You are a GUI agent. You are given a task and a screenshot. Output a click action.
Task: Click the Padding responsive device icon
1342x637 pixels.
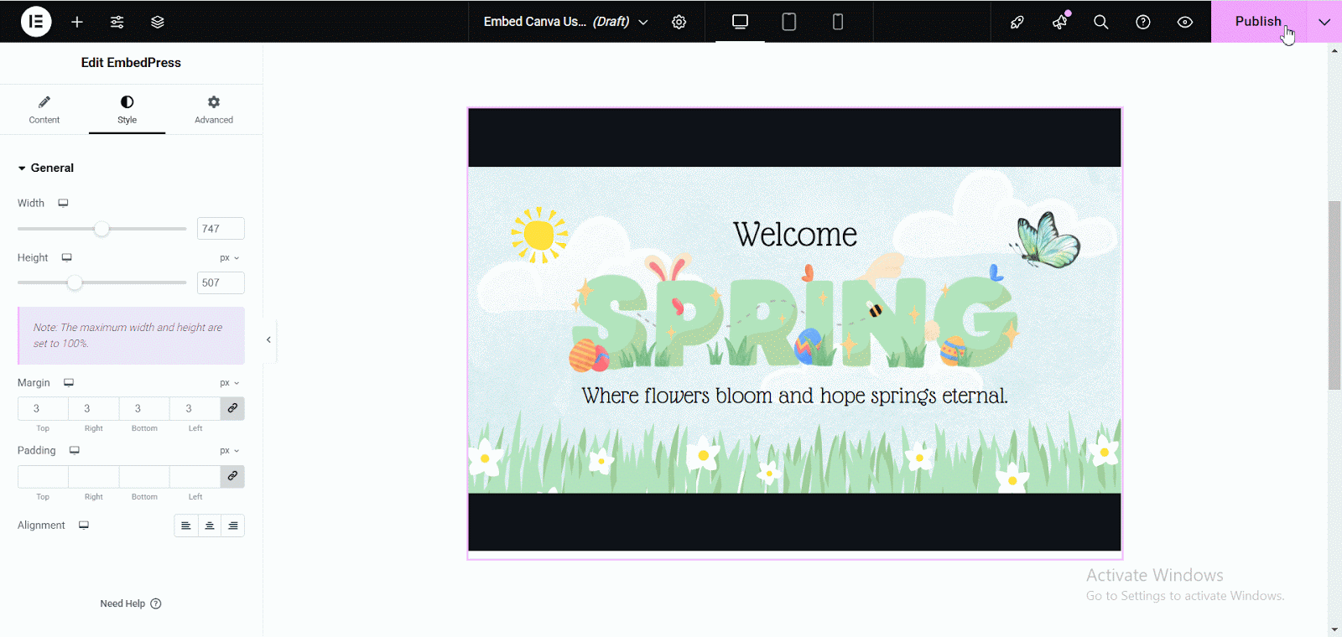(x=75, y=450)
